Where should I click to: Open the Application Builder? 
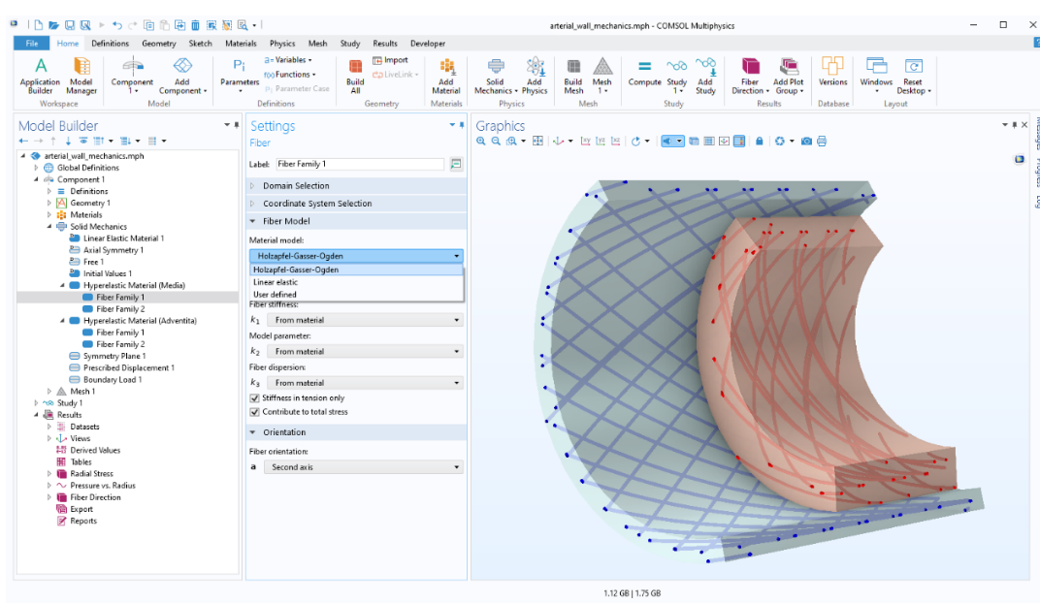pyautogui.click(x=40, y=77)
